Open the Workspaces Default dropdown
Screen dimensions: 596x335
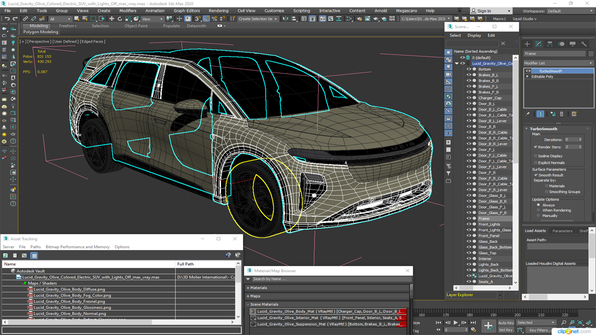point(570,11)
